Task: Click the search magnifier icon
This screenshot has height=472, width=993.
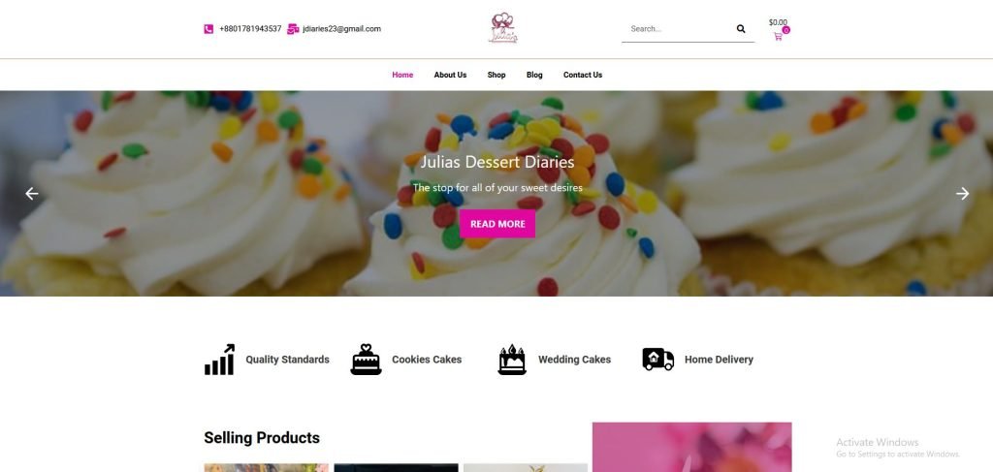Action: (741, 28)
